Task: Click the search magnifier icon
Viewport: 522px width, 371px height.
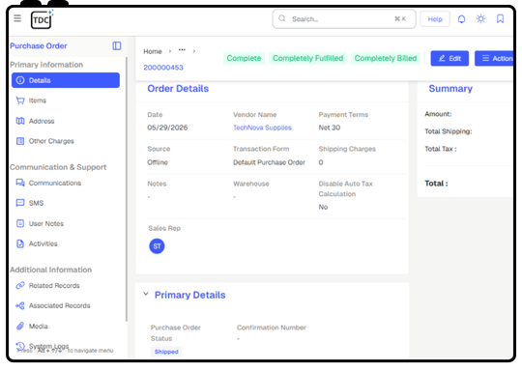Action: pos(282,18)
